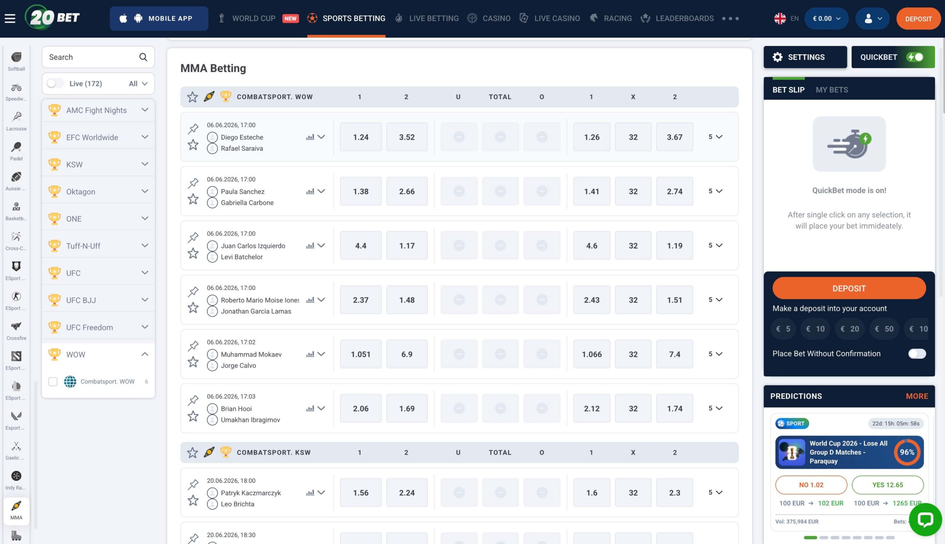Favorite the Combatsport. KSW league
This screenshot has height=544, width=945.
(x=192, y=452)
